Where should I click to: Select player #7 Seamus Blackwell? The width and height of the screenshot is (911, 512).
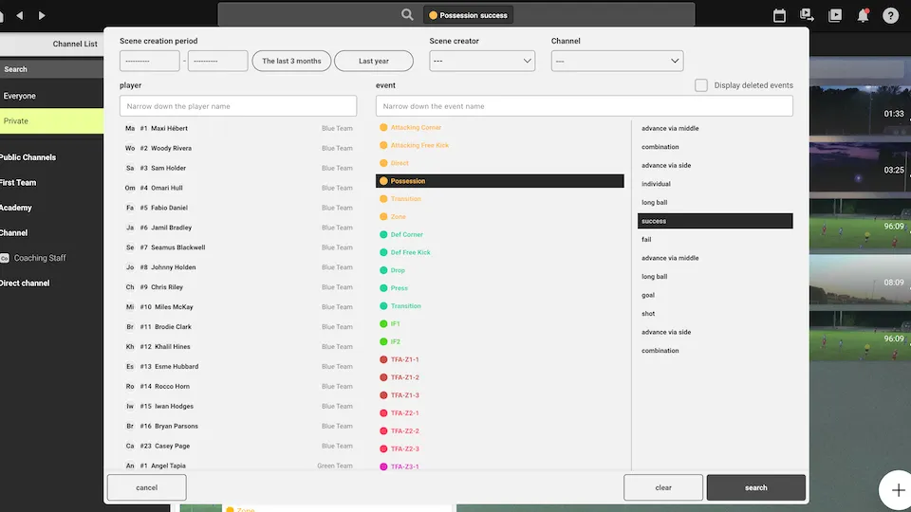click(238, 247)
